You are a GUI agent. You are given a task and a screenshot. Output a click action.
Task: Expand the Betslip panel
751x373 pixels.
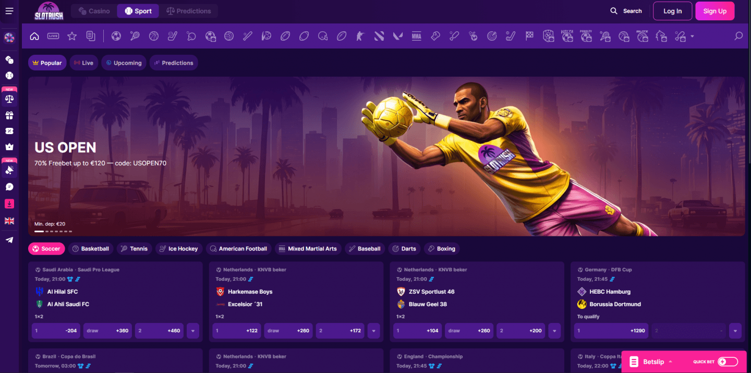(653, 362)
